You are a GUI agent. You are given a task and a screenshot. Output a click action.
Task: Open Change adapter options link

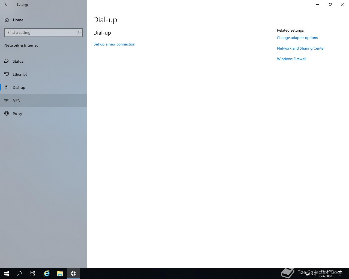(297, 38)
